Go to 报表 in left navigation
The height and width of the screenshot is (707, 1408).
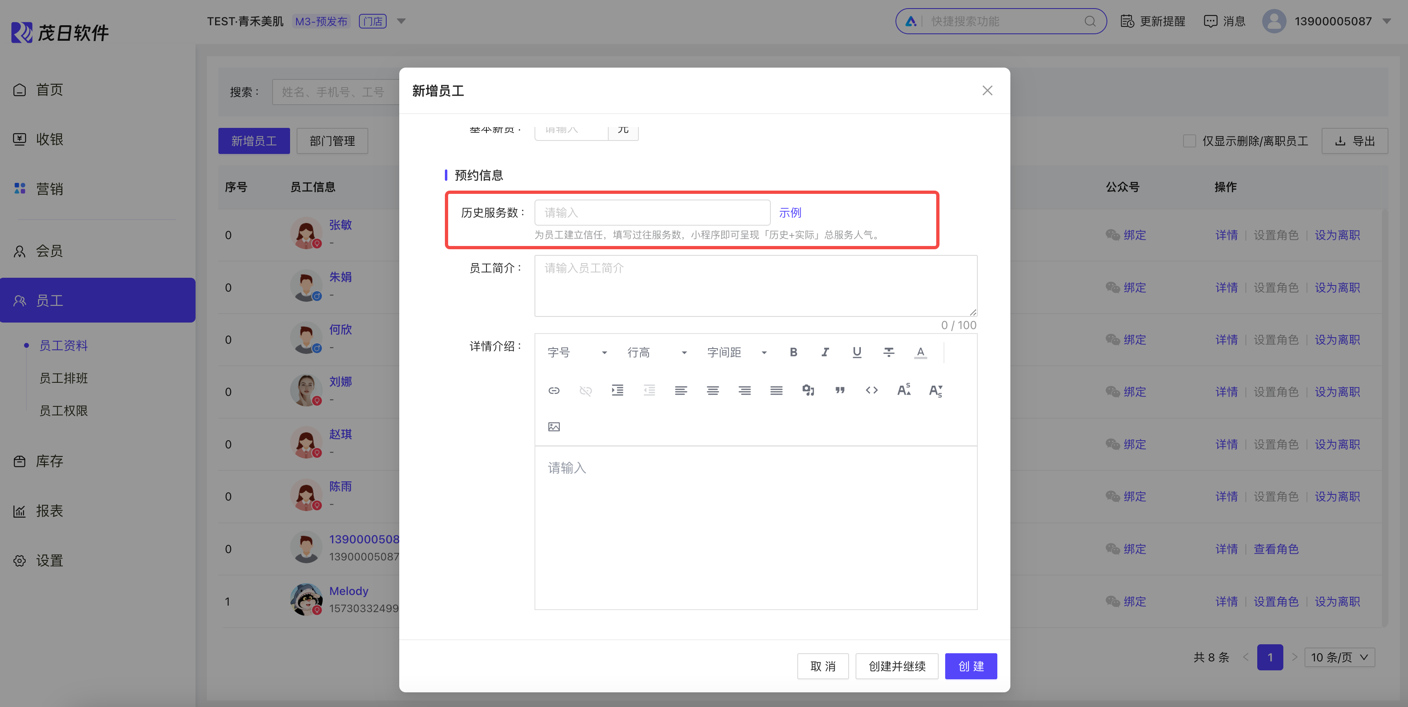tap(49, 511)
